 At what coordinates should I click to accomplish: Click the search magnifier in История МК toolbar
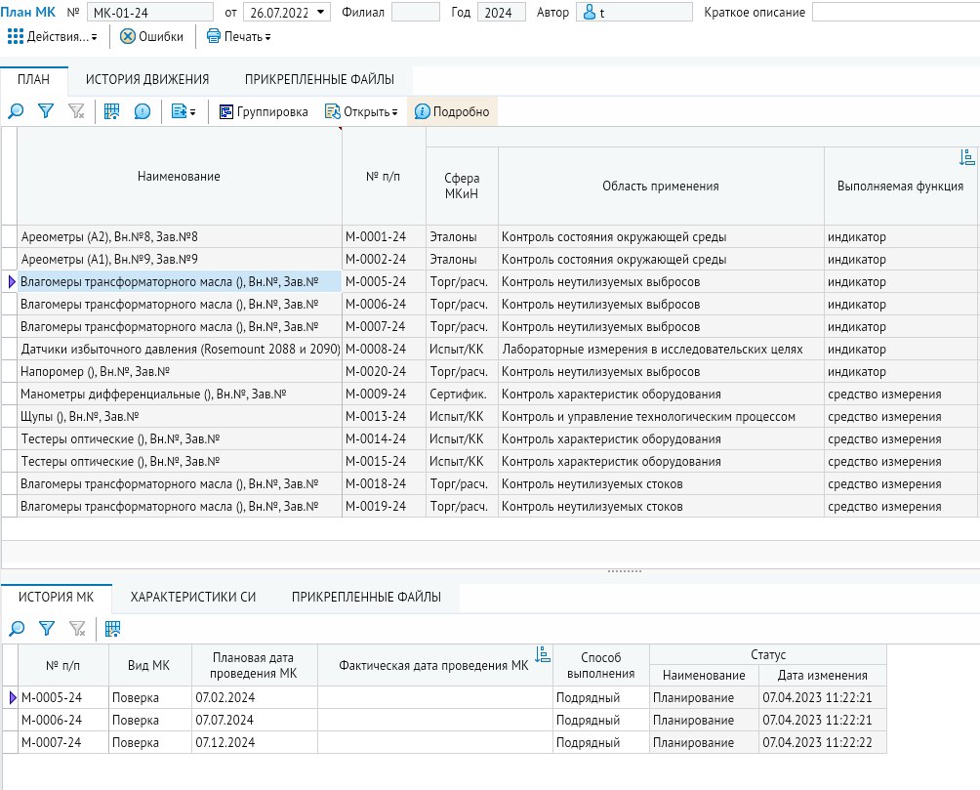pos(16,629)
